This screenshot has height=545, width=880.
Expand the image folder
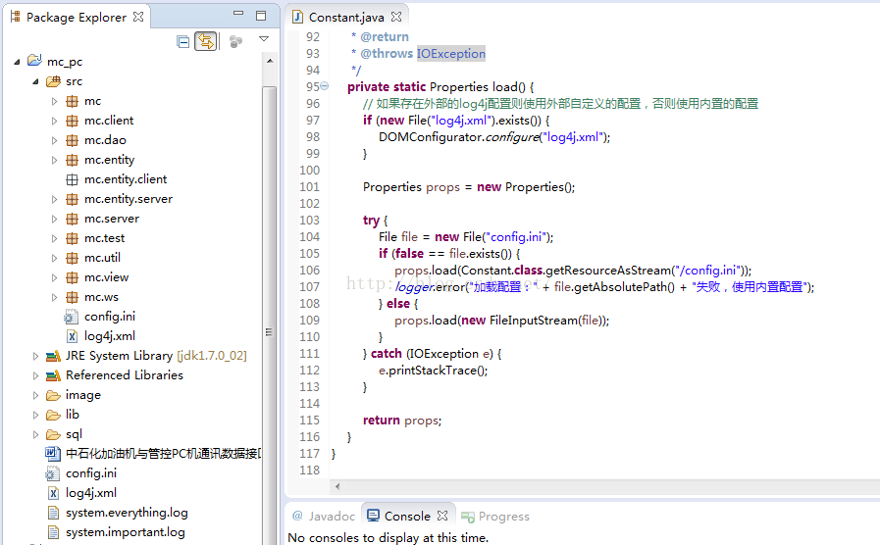(x=35, y=396)
